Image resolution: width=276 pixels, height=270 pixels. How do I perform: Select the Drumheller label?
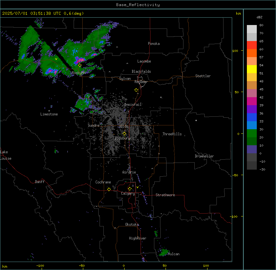[204, 156]
